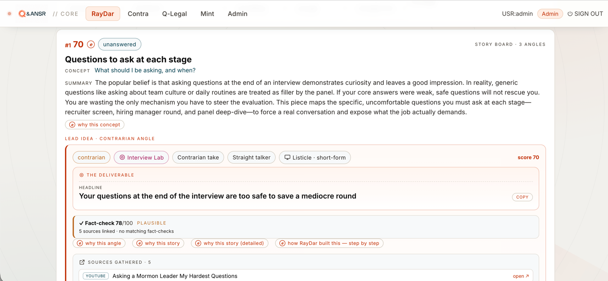
Task: Click 5 sources linked text
Action: (x=97, y=231)
